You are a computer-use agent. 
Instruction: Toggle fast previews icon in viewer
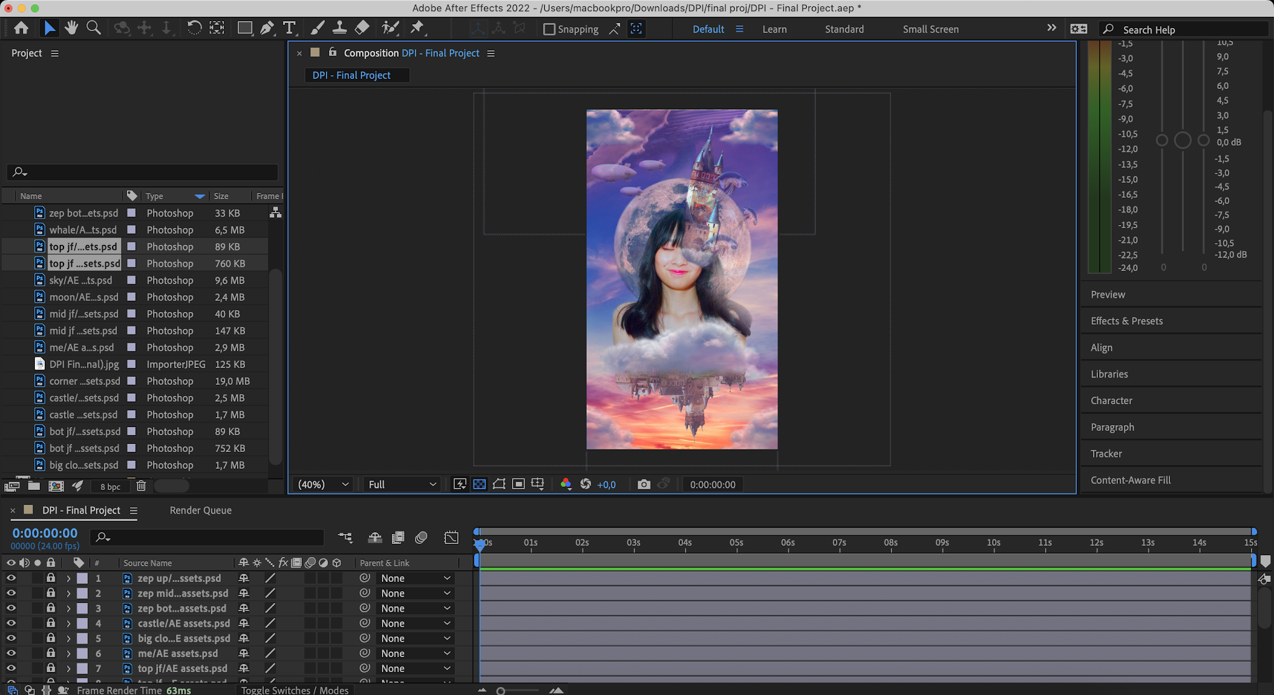click(x=460, y=484)
